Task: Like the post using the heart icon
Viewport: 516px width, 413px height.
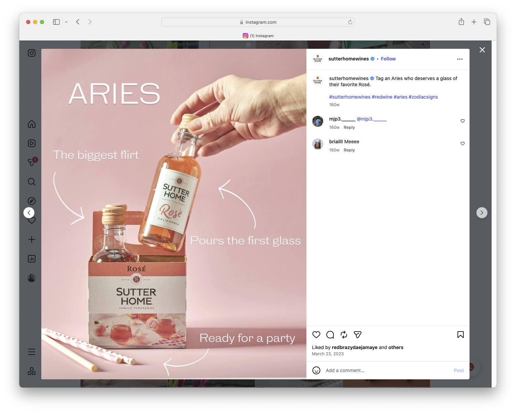Action: click(316, 335)
